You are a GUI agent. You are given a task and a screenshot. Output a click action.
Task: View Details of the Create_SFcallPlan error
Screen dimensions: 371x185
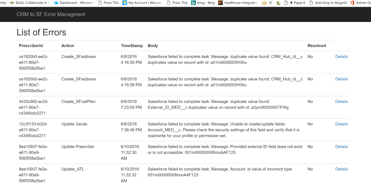pos(341,102)
